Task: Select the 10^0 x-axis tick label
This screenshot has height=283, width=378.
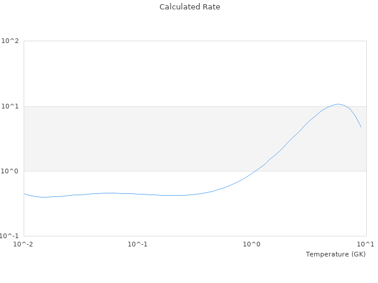Action: tap(252, 244)
